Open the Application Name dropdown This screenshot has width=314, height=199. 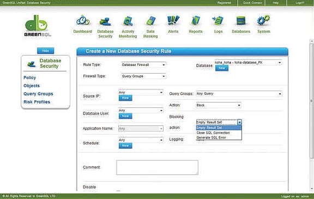(x=141, y=129)
